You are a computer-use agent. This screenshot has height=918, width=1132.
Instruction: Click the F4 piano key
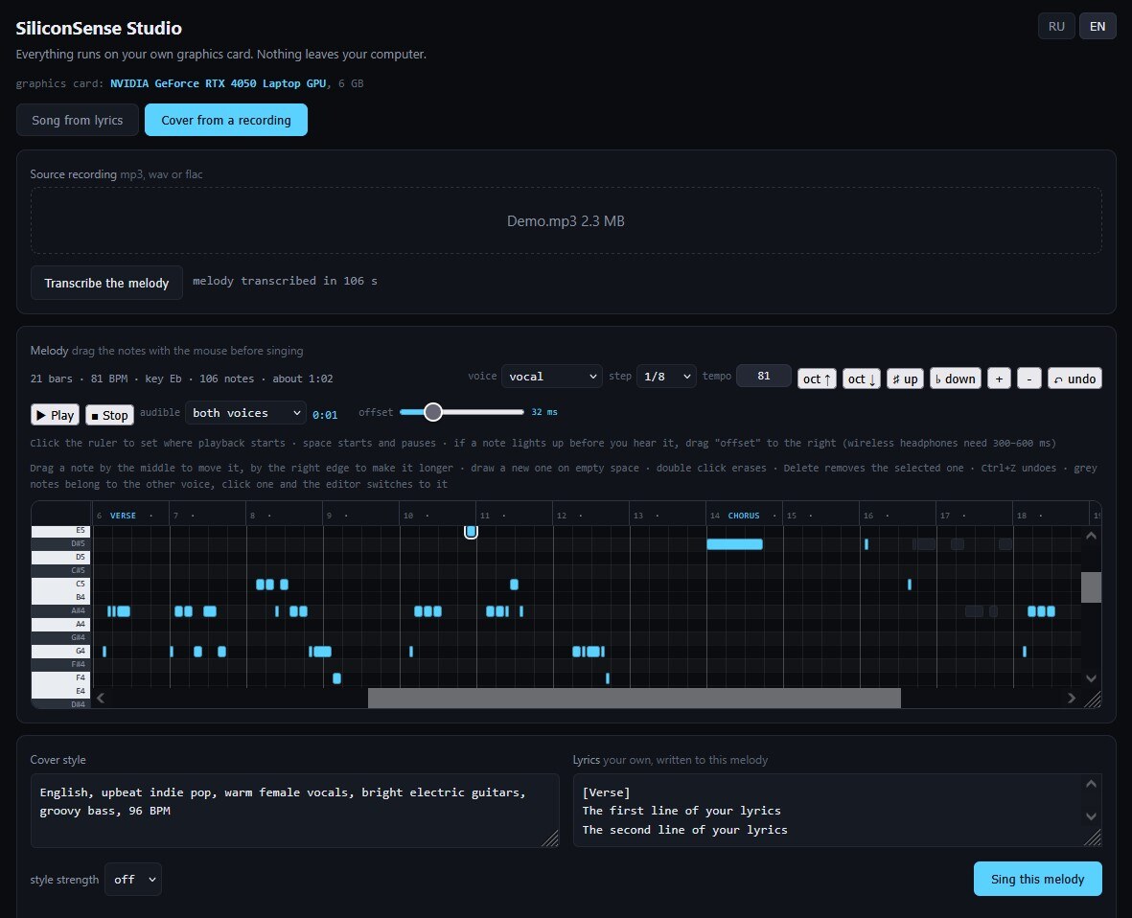click(x=60, y=677)
